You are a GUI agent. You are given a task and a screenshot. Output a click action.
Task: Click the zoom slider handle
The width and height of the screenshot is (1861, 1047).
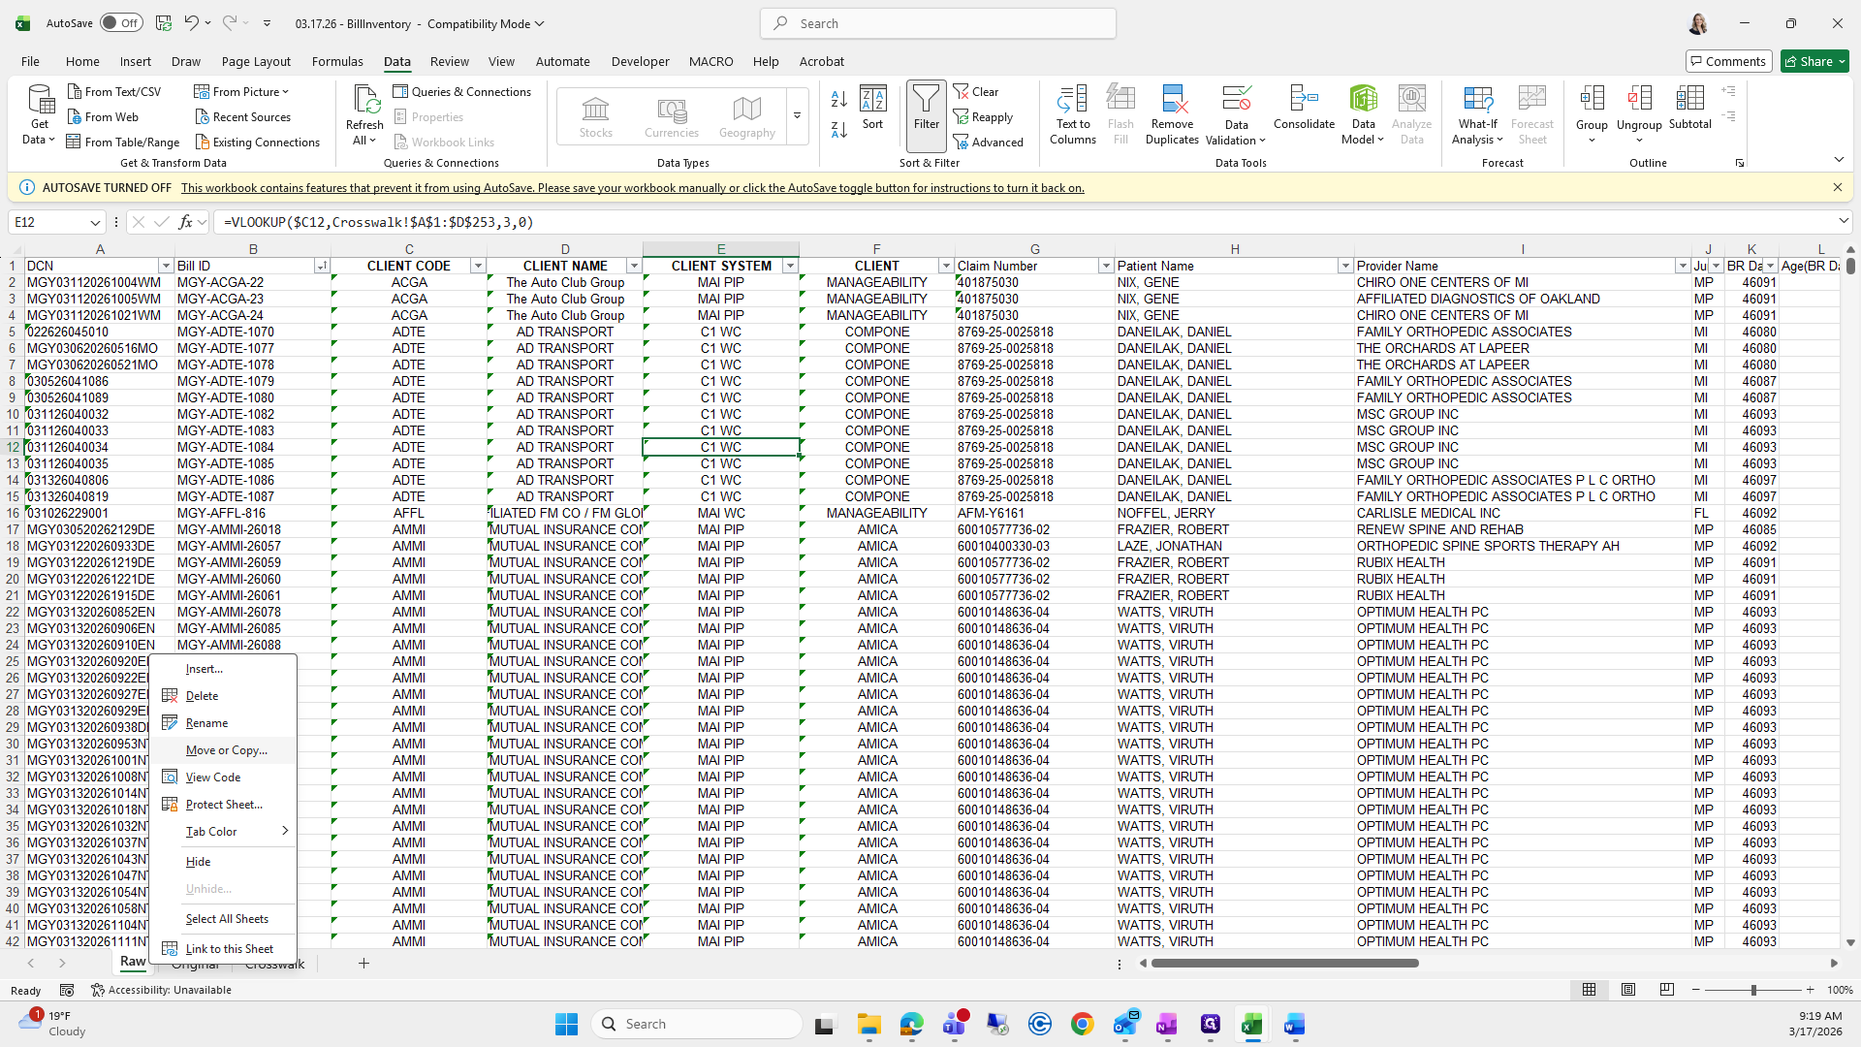coord(1752,990)
